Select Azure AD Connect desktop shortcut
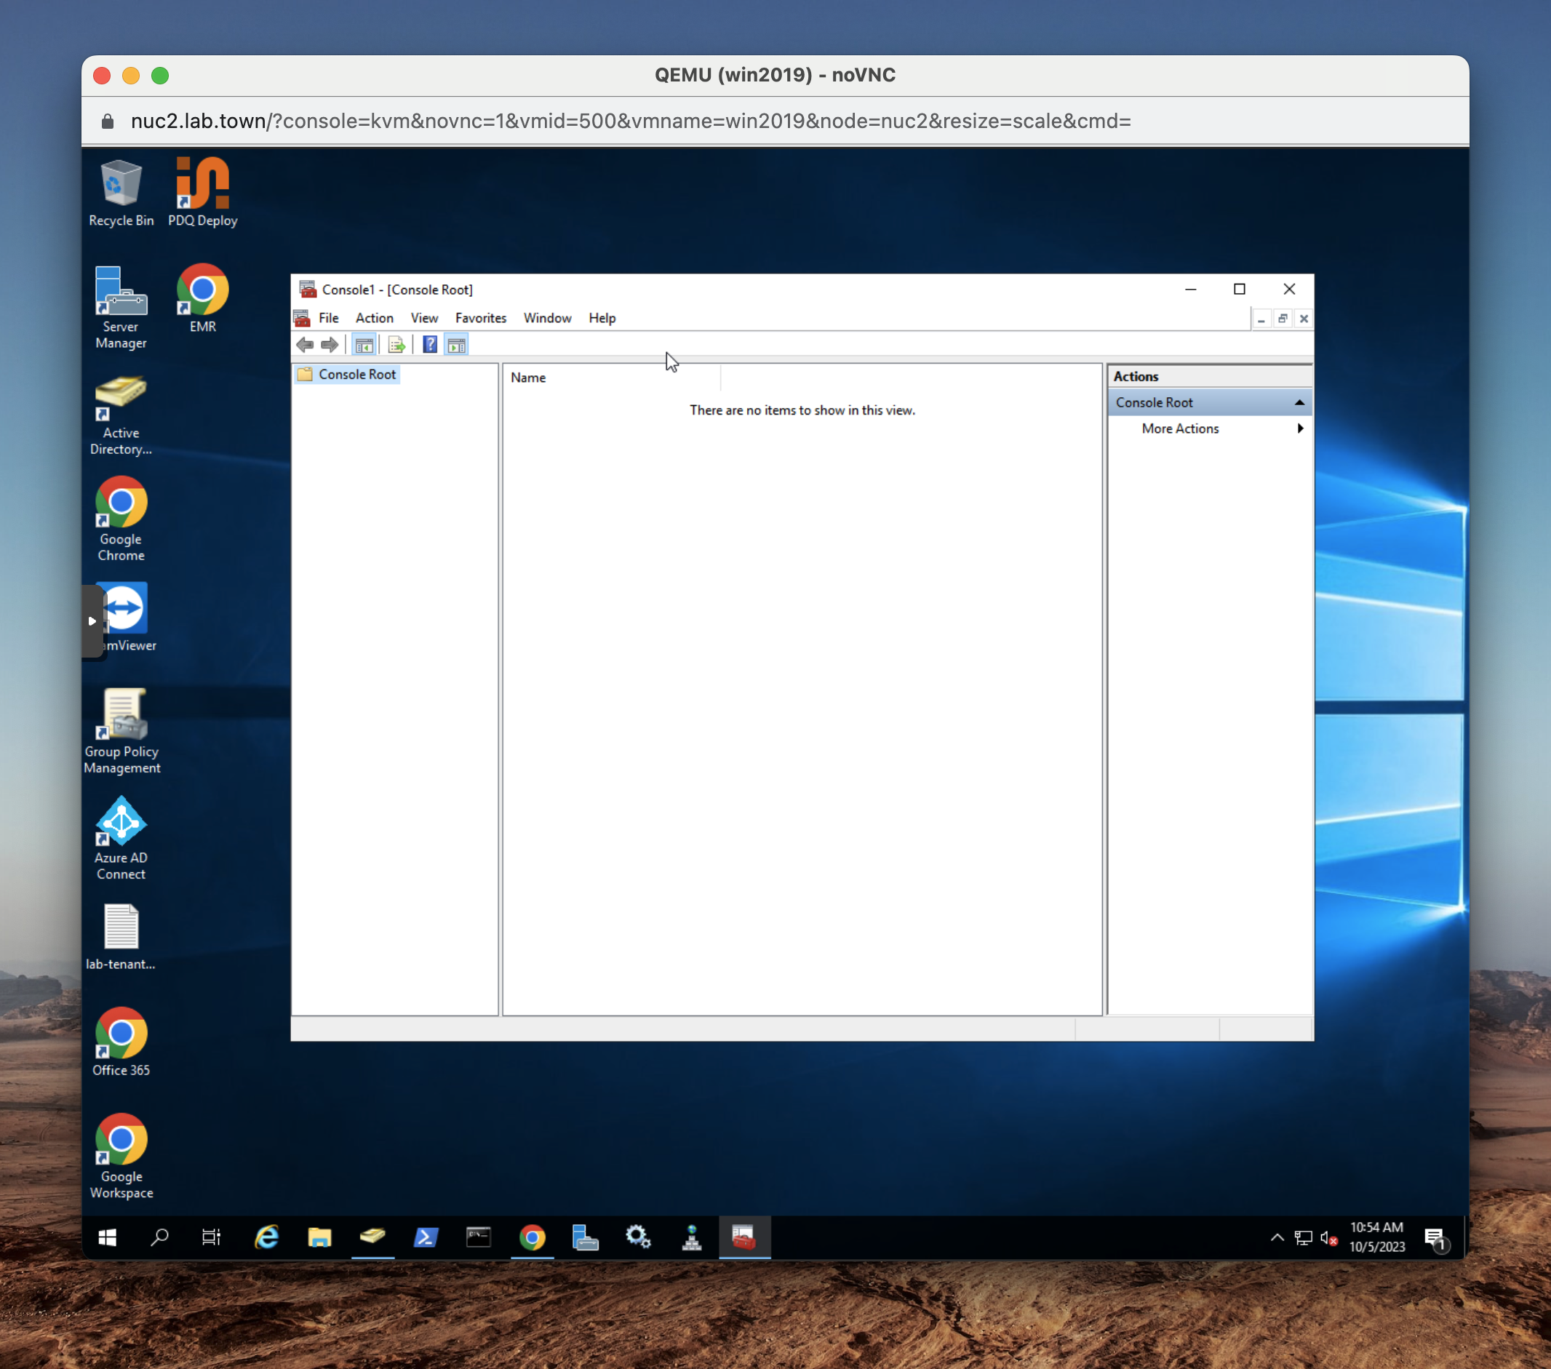Screen dimensions: 1551x1369 pos(121,839)
